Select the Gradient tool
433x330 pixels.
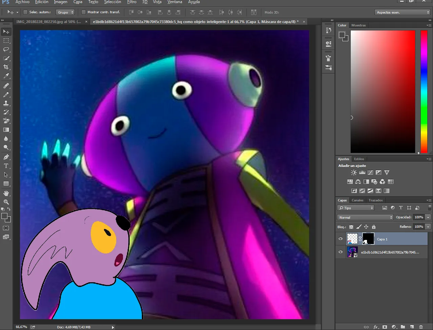coord(6,130)
